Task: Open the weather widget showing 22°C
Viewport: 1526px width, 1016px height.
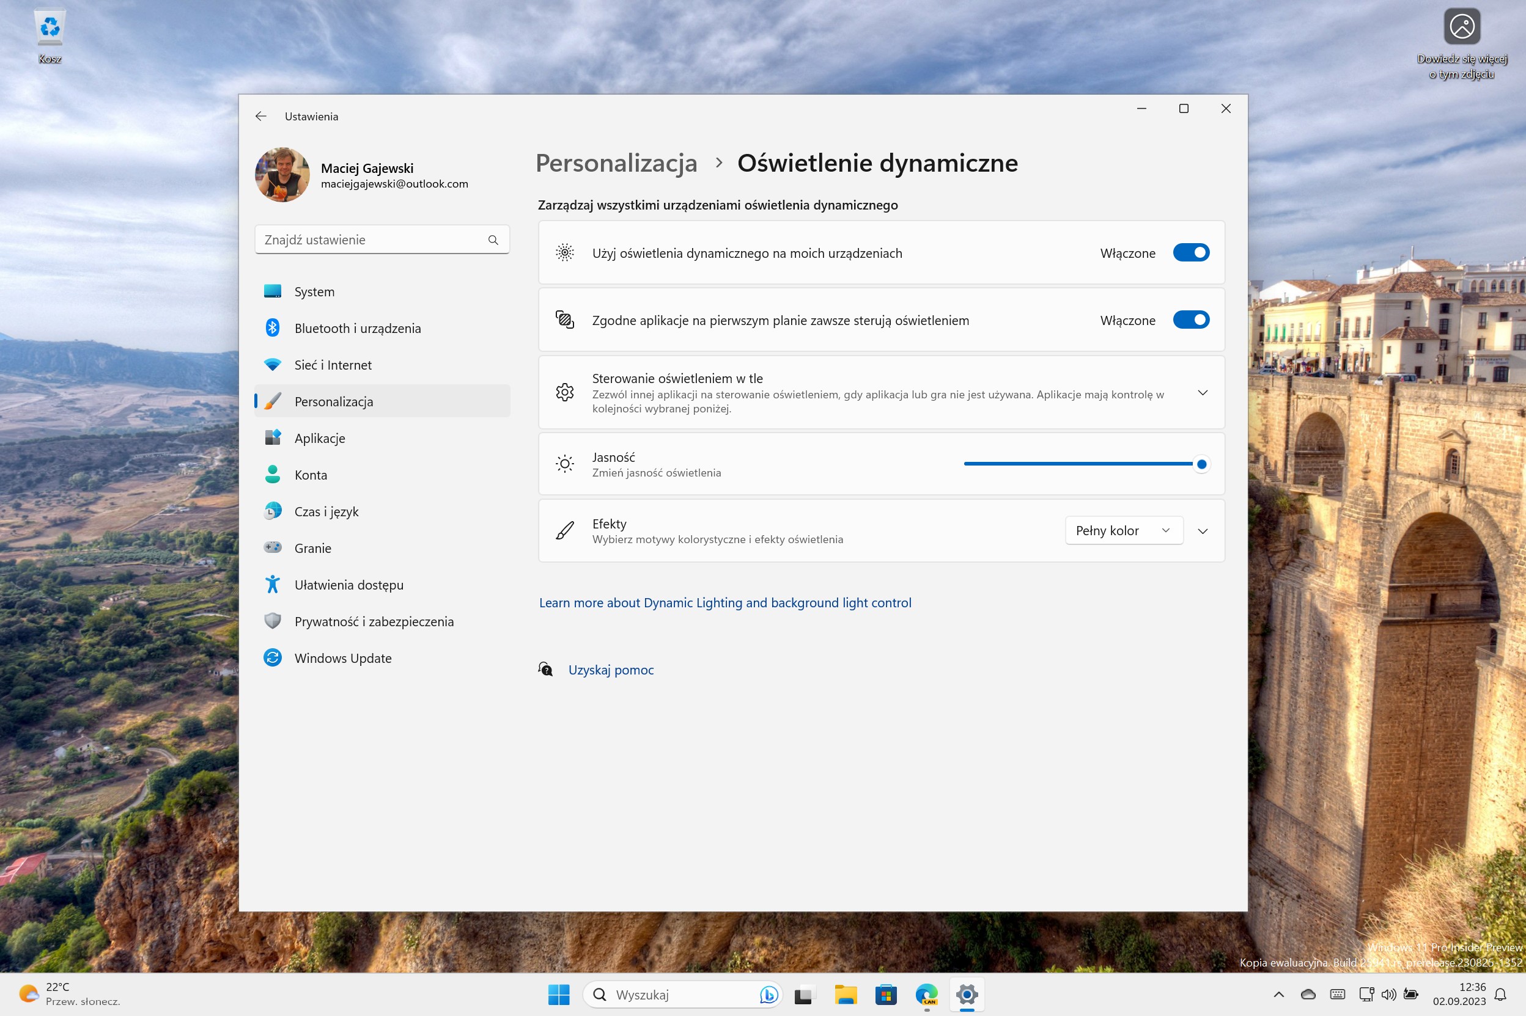Action: [69, 994]
